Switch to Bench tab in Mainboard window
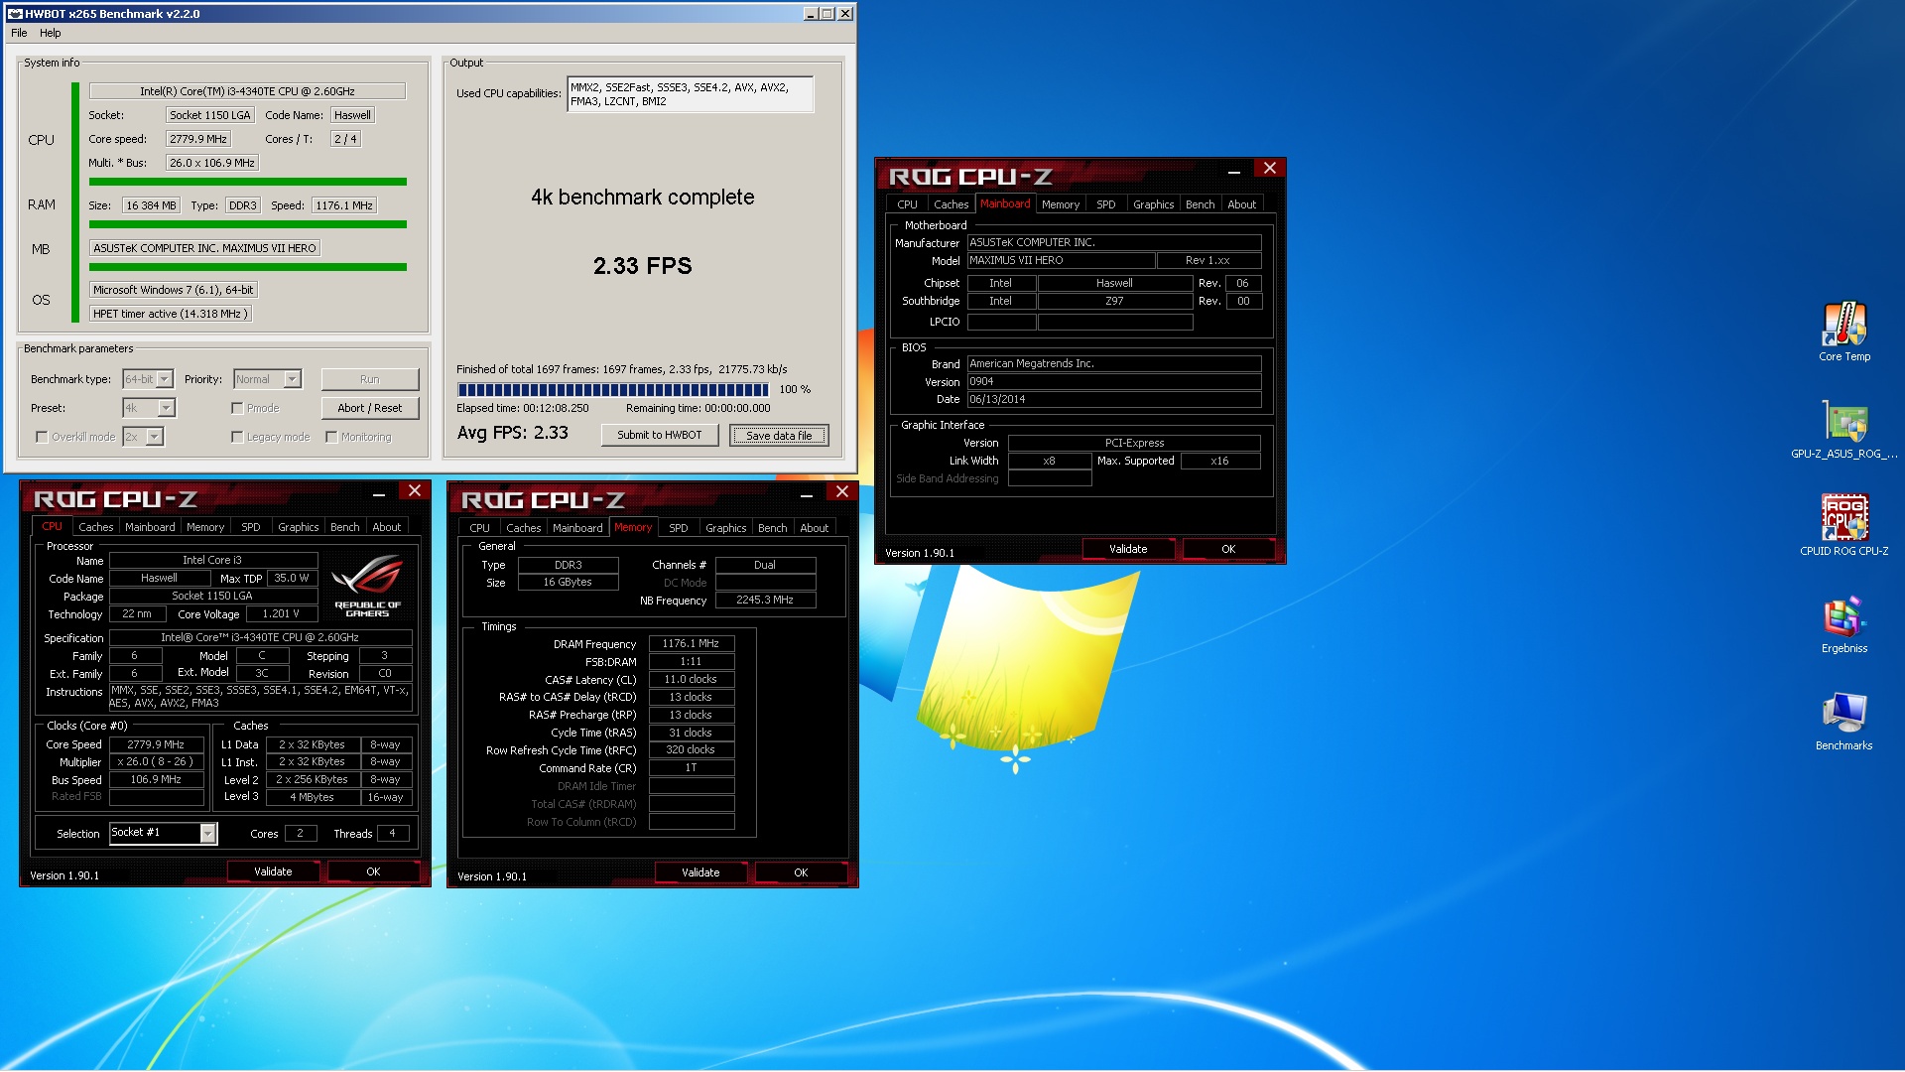The height and width of the screenshot is (1072, 1905). [1201, 204]
